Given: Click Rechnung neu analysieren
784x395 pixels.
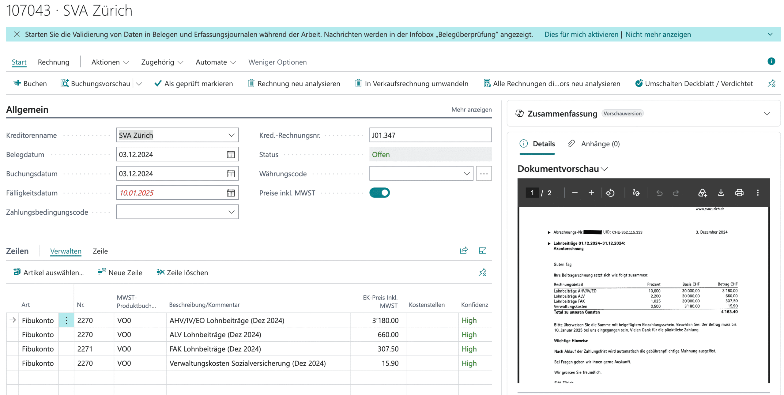Looking at the screenshot, I should point(294,84).
